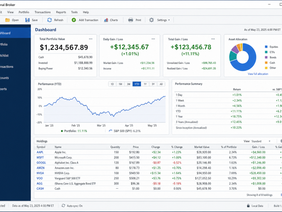Expand the Settings dropdown arrow
The image size is (282, 212).
tap(169, 20)
